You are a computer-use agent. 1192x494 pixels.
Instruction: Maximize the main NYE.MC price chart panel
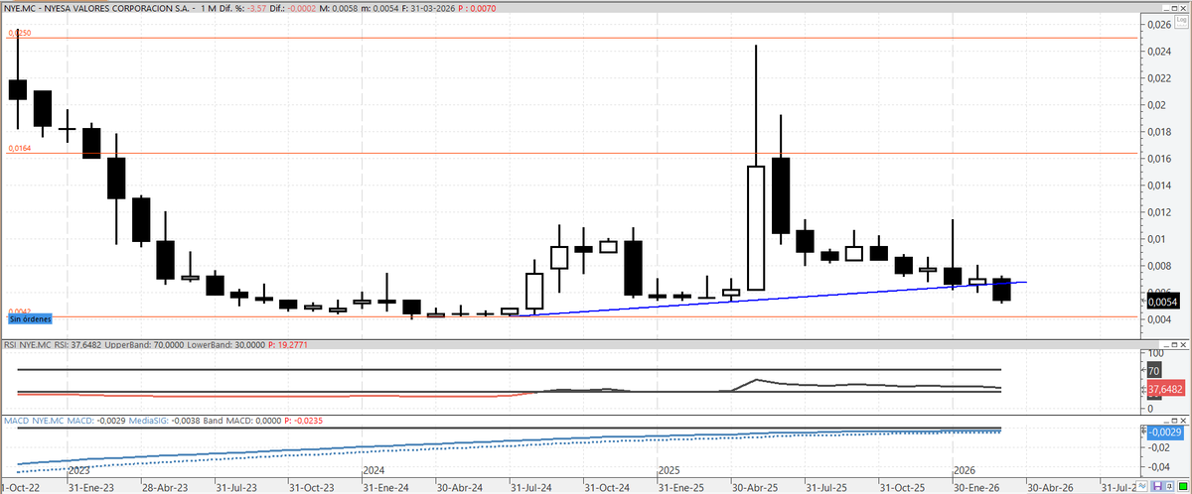click(x=1174, y=8)
